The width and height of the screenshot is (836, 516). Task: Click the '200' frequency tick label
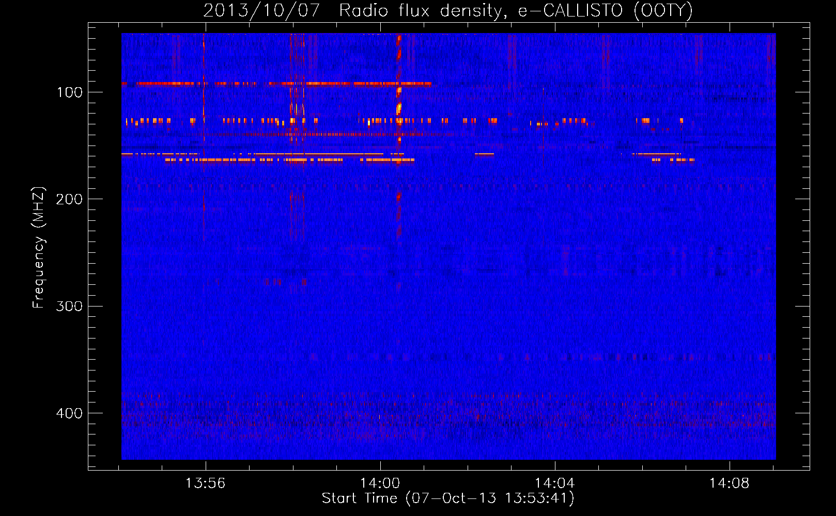point(70,199)
